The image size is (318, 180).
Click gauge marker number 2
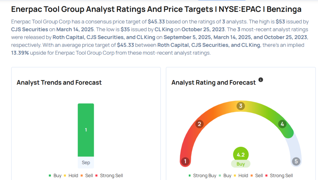pos(199,124)
